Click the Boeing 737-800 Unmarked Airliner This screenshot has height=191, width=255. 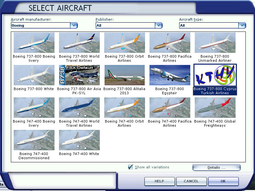click(215, 43)
